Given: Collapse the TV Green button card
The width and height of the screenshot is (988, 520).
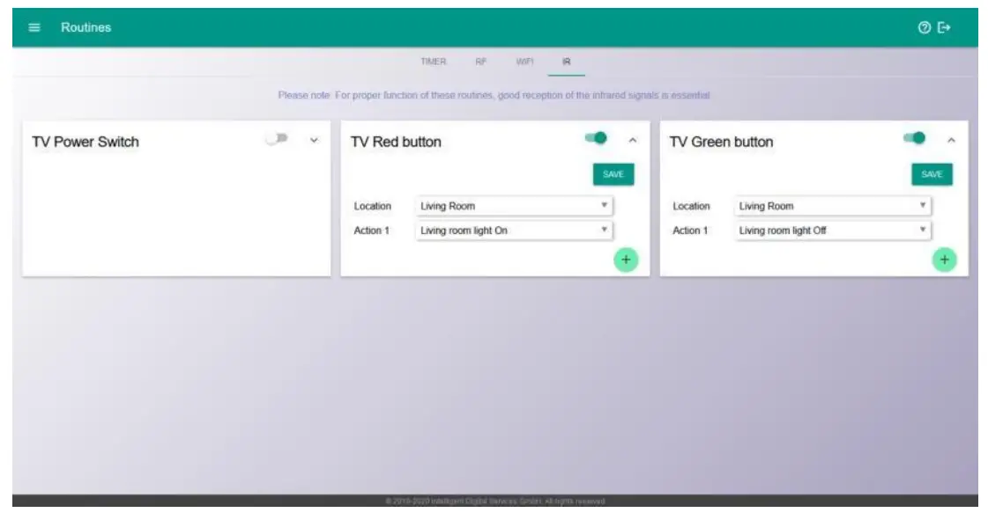Looking at the screenshot, I should click(952, 140).
